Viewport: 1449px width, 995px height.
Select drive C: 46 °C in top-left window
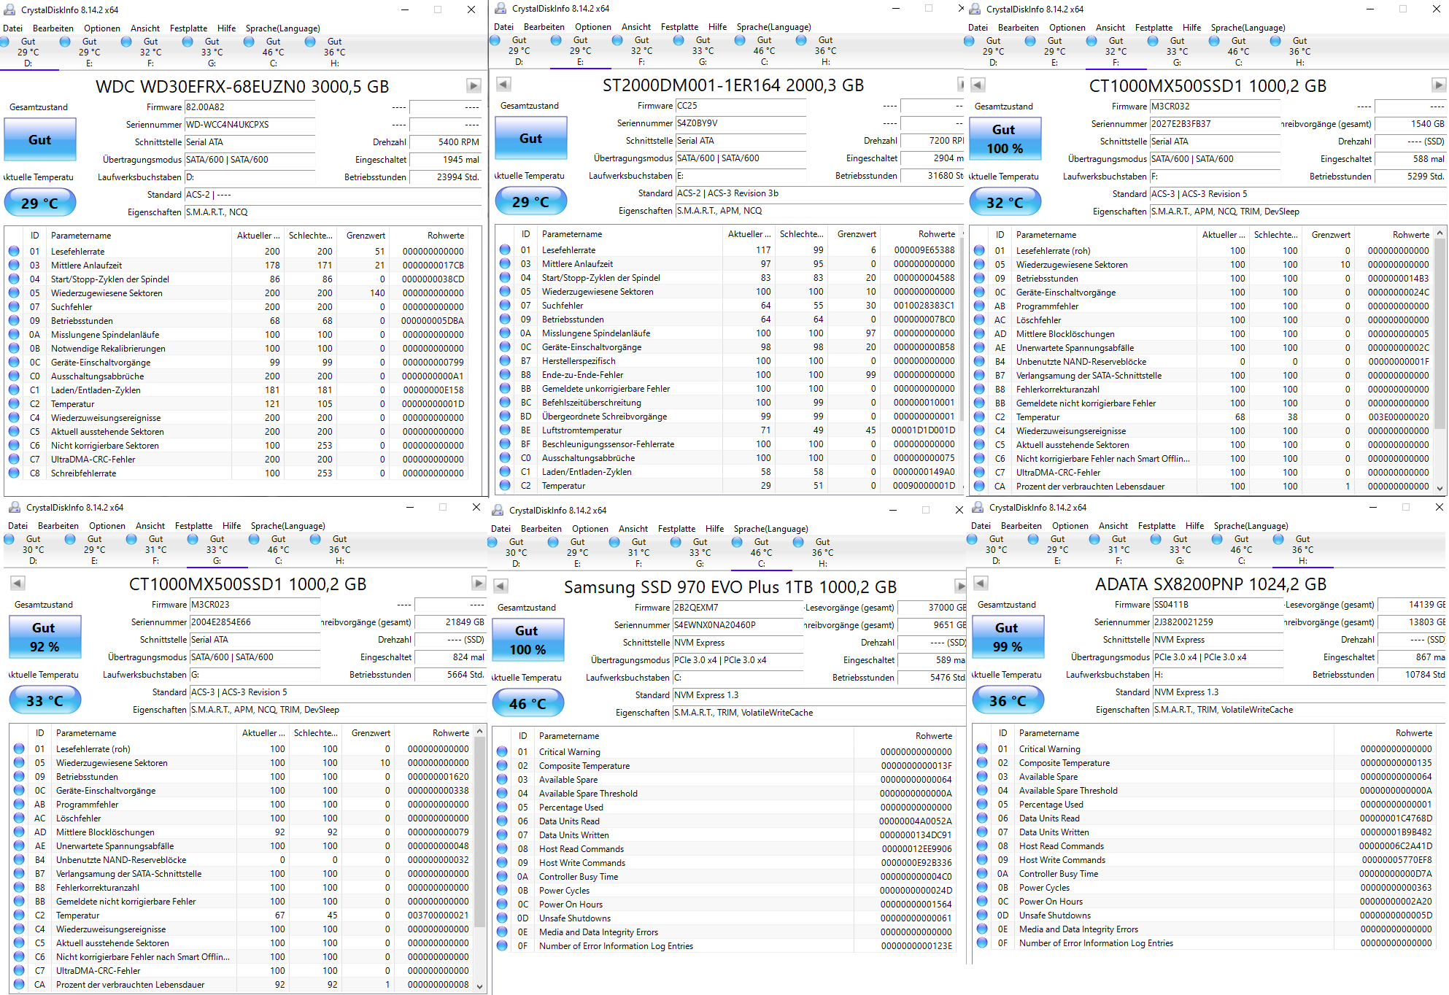(x=273, y=52)
